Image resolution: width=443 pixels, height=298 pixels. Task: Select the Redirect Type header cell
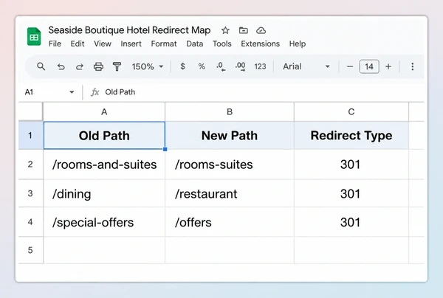click(x=351, y=136)
